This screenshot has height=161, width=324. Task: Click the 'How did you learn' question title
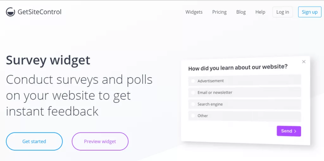[x=238, y=67]
